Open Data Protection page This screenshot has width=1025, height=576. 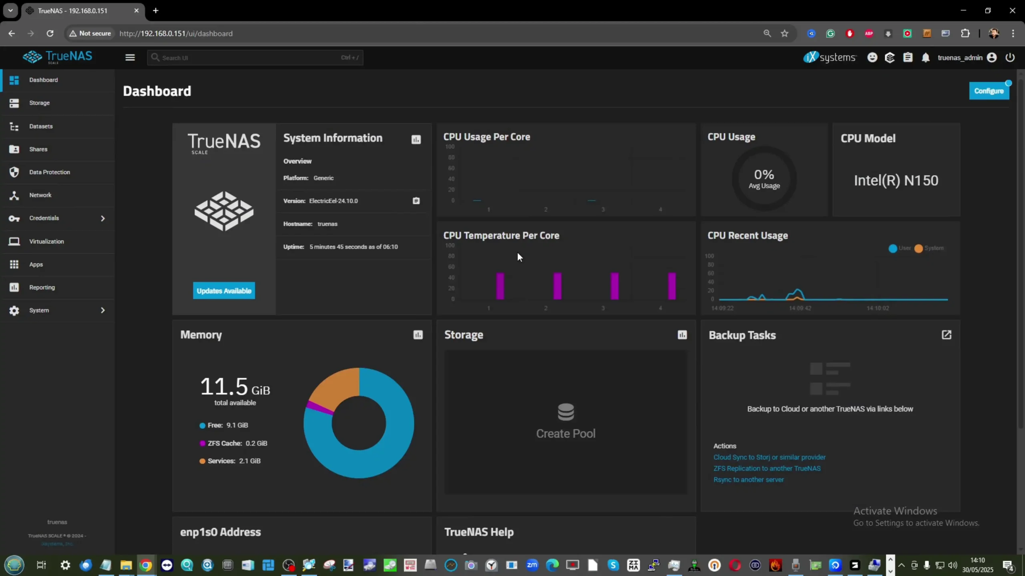(58, 172)
